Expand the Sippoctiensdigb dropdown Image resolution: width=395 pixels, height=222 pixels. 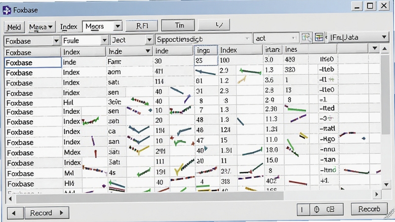coord(247,38)
